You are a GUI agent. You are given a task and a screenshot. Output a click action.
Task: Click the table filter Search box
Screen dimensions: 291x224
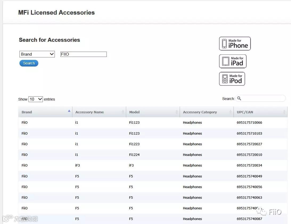260,98
